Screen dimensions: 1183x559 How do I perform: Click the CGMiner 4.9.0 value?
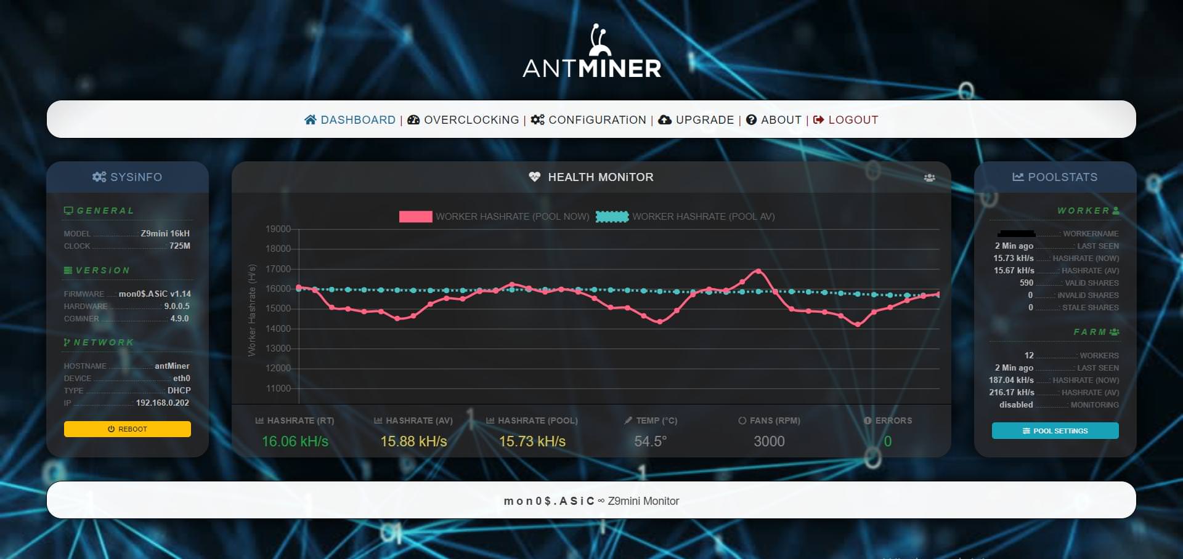(x=179, y=318)
